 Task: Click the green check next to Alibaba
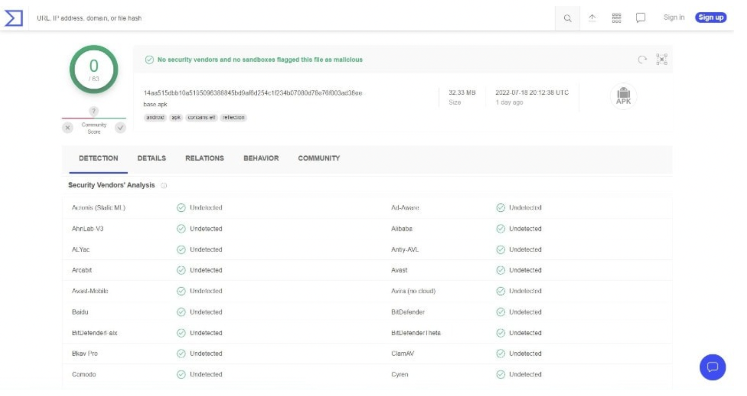pos(501,229)
